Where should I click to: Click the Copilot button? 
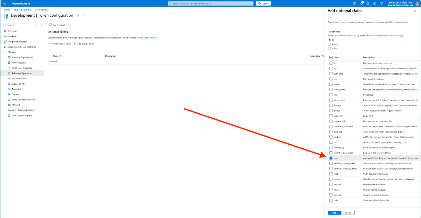click(x=263, y=3)
